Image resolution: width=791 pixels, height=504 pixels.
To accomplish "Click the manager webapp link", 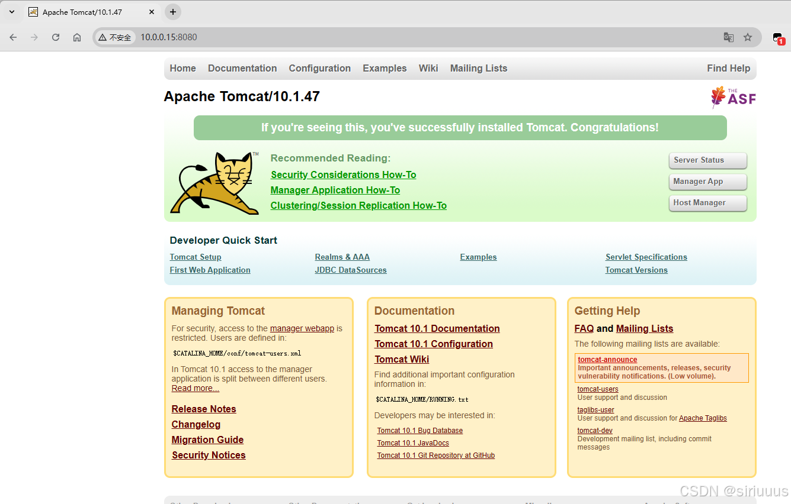I will click(x=302, y=328).
